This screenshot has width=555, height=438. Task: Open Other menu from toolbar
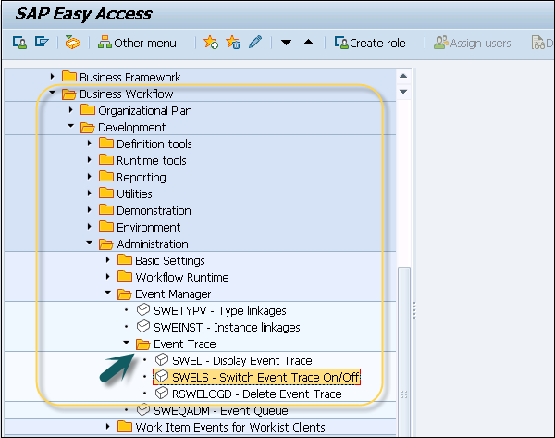(137, 43)
